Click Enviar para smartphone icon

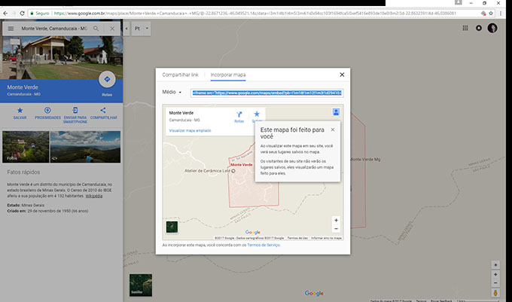[x=75, y=111]
